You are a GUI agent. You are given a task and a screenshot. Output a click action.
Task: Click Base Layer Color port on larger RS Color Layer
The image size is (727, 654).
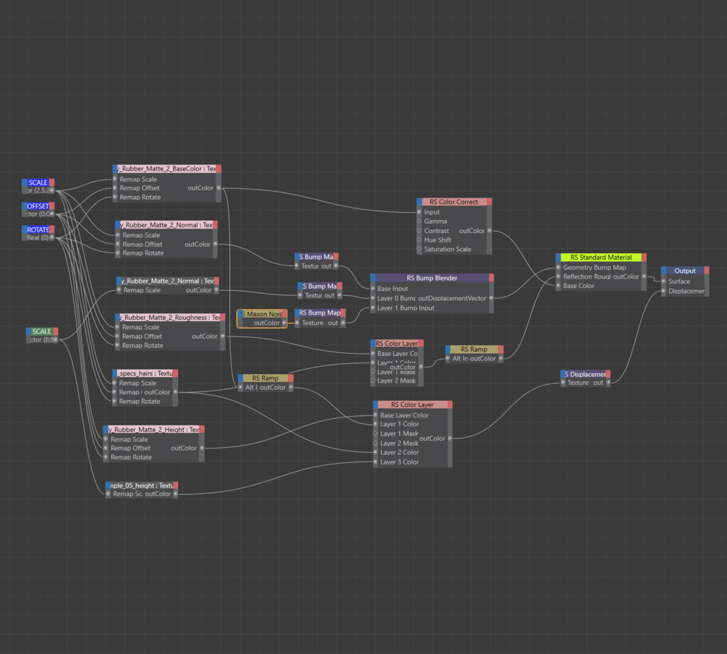tap(375, 415)
